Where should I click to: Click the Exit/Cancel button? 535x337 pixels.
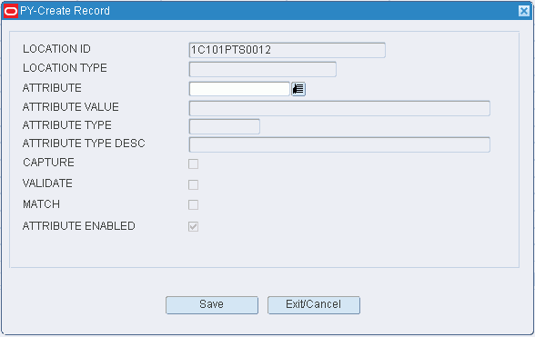(314, 305)
